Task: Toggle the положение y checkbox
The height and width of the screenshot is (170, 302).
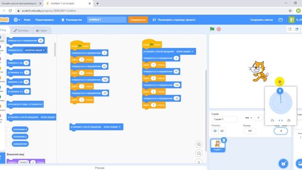Action: [x=8, y=136]
